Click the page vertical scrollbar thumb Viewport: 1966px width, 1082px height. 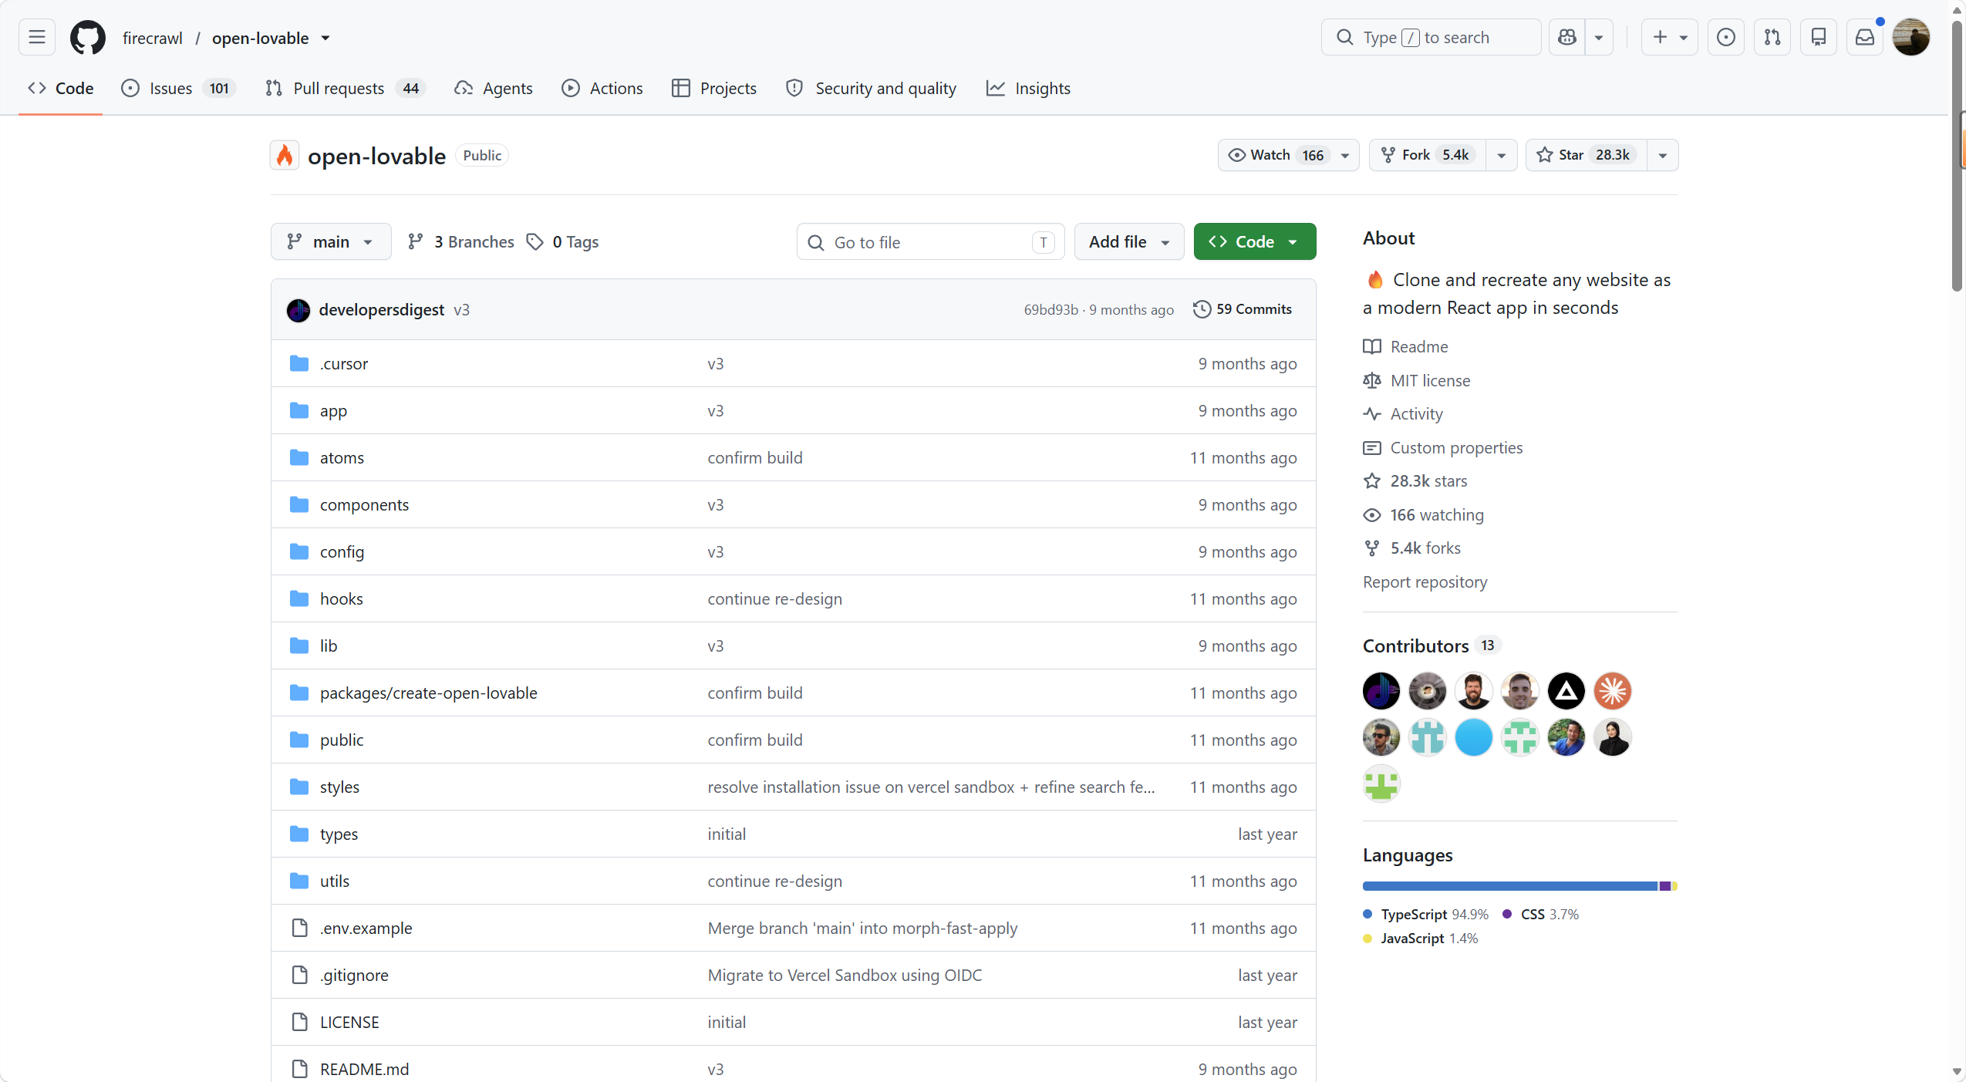pyautogui.click(x=1957, y=157)
